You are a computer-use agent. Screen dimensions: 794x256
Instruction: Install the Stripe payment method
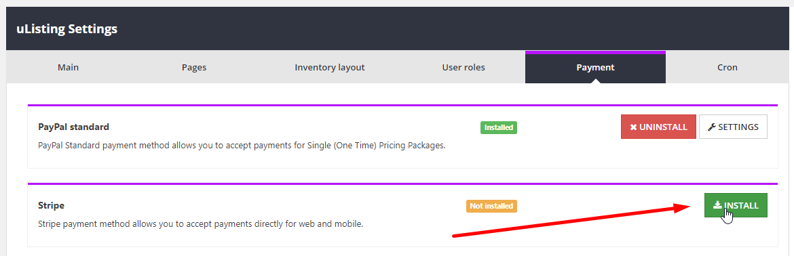click(x=736, y=205)
